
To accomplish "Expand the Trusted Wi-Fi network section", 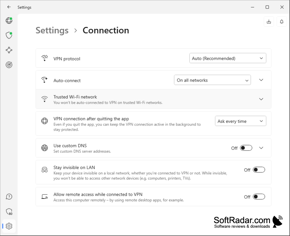I will pos(261,99).
